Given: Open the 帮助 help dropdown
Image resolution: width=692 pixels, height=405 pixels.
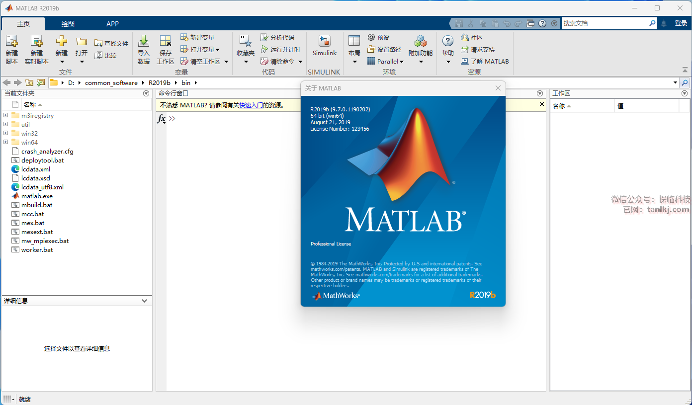Looking at the screenshot, I should tap(448, 62).
